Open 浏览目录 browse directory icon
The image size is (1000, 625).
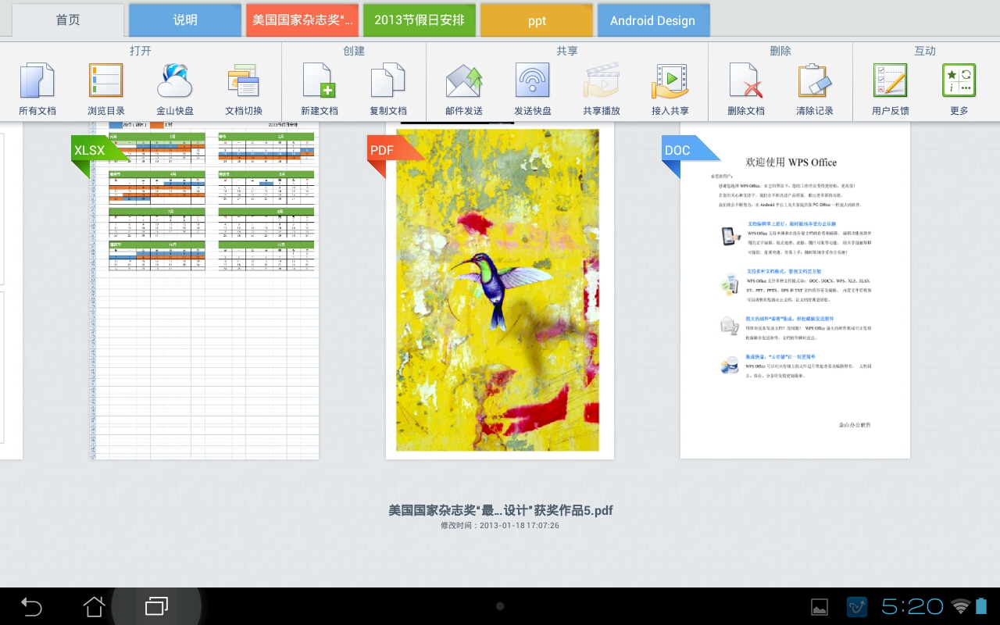tap(106, 80)
